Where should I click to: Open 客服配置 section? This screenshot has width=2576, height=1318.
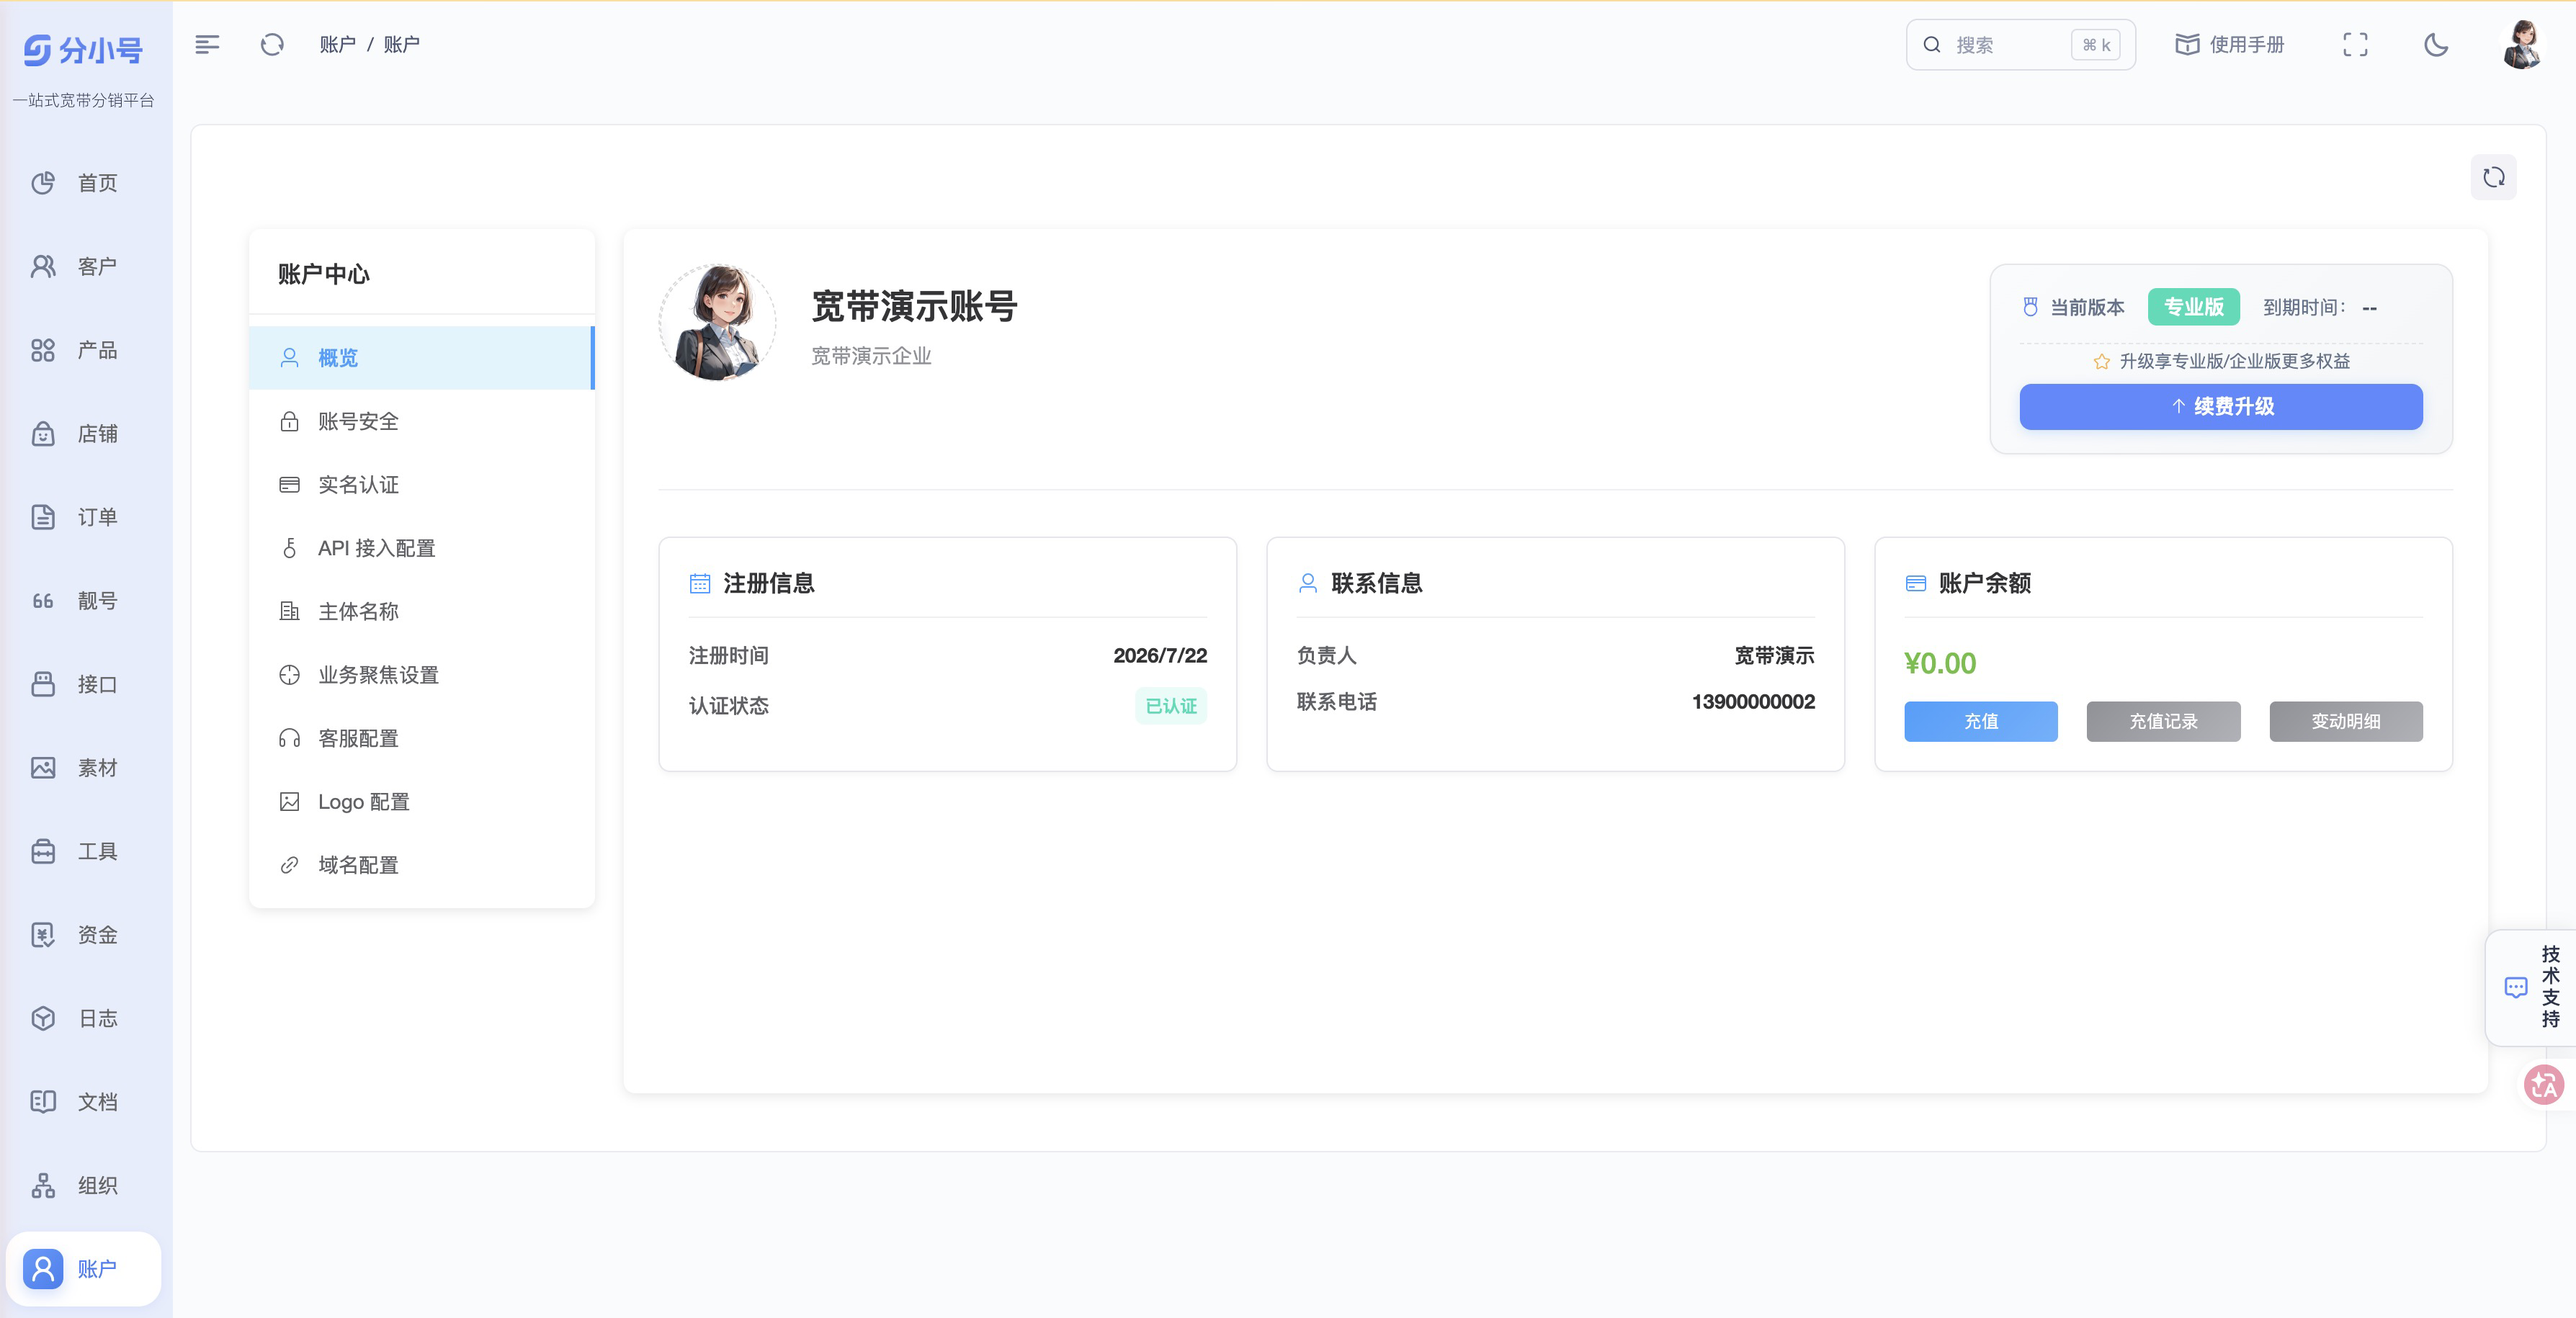421,738
